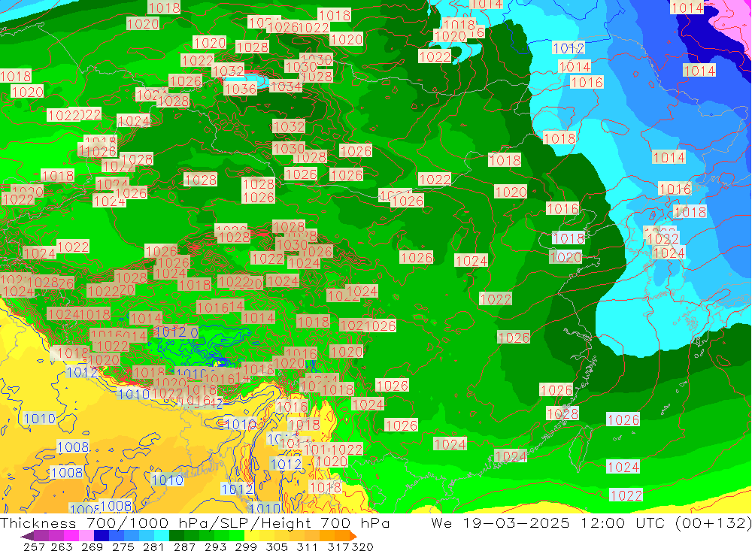Click the 263 legend value
This screenshot has width=752, height=551.
62,546
